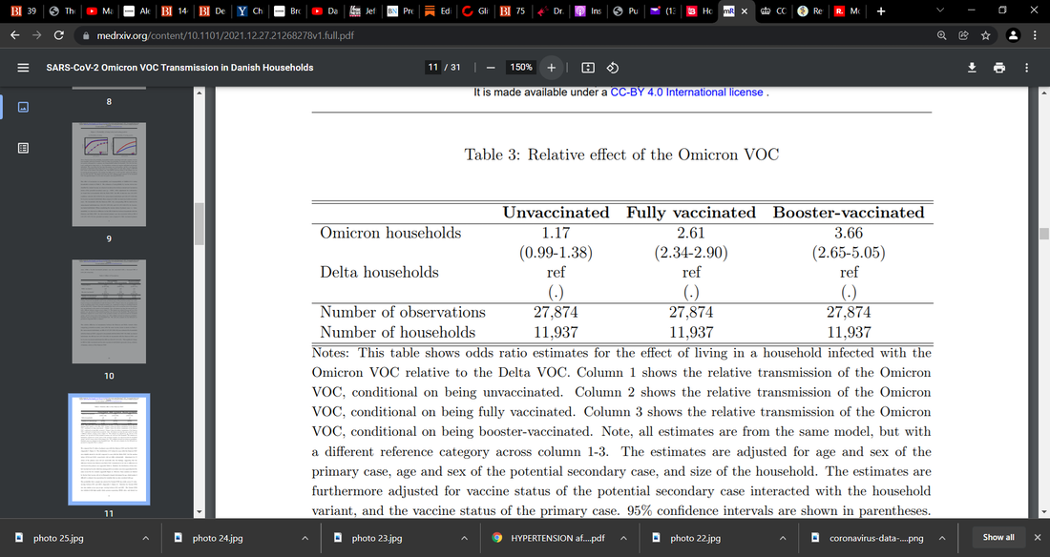
Task: Bookmark this page with the star icon
Action: [x=986, y=35]
